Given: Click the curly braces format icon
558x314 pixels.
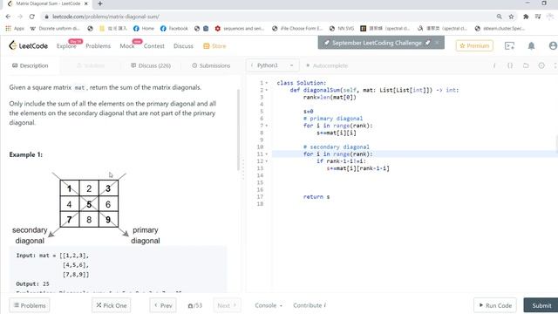Looking at the screenshot, I should (510, 65).
